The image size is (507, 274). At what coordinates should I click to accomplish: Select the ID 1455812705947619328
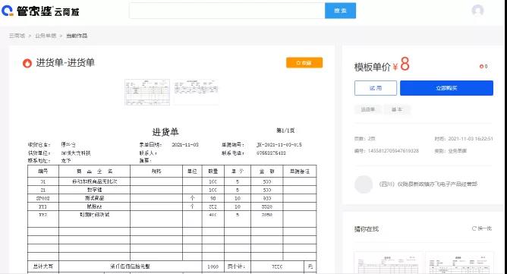coord(393,151)
